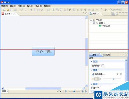Tick the show legend checkbox under 图例
129x99 pixels.
(92, 88)
